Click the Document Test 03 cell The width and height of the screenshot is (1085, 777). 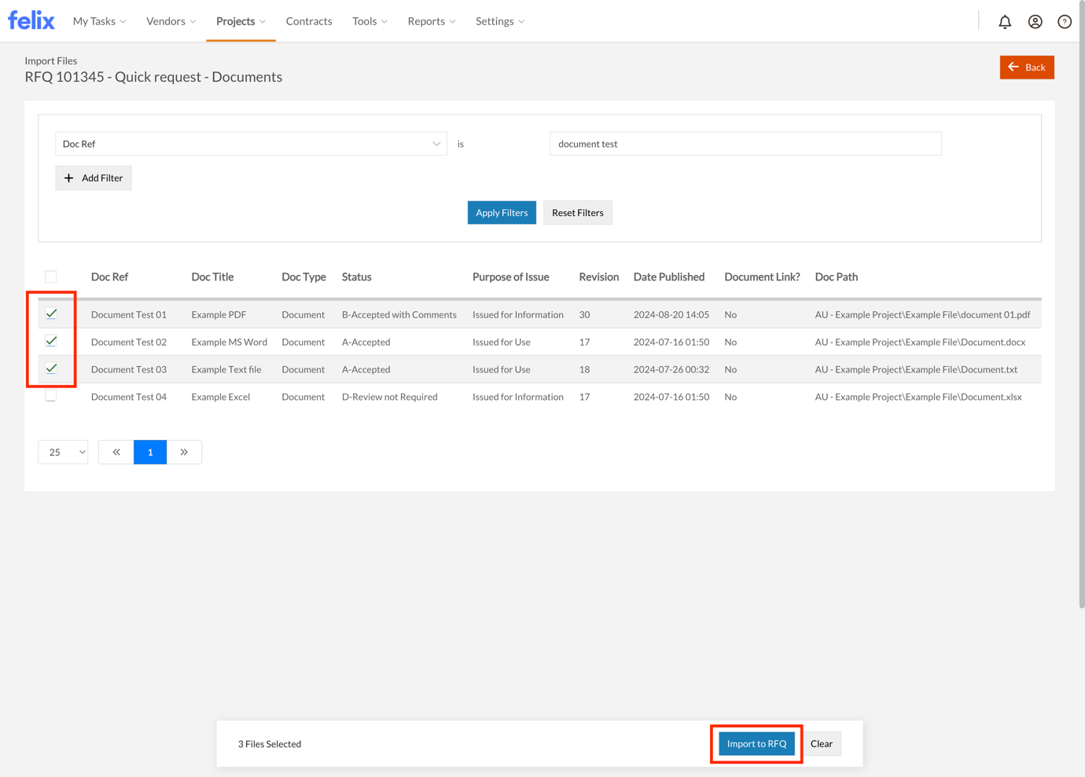coord(129,369)
